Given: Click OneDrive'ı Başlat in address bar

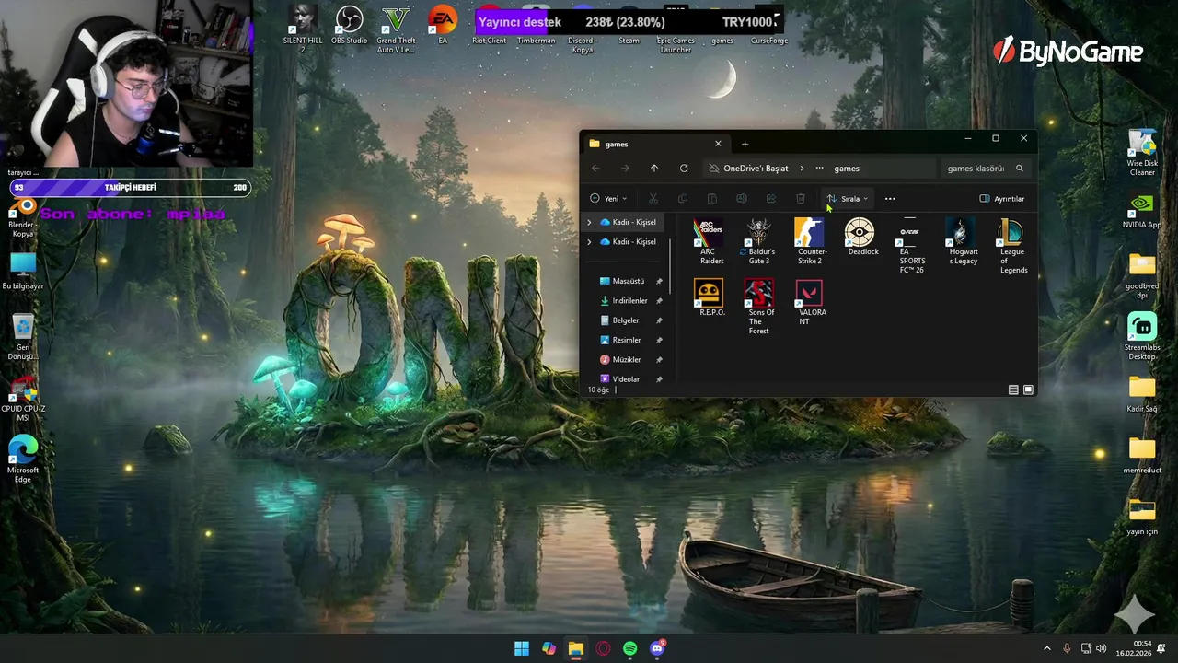Looking at the screenshot, I should coord(756,169).
